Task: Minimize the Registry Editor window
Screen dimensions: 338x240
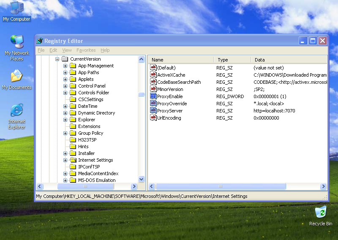Action: click(303, 40)
